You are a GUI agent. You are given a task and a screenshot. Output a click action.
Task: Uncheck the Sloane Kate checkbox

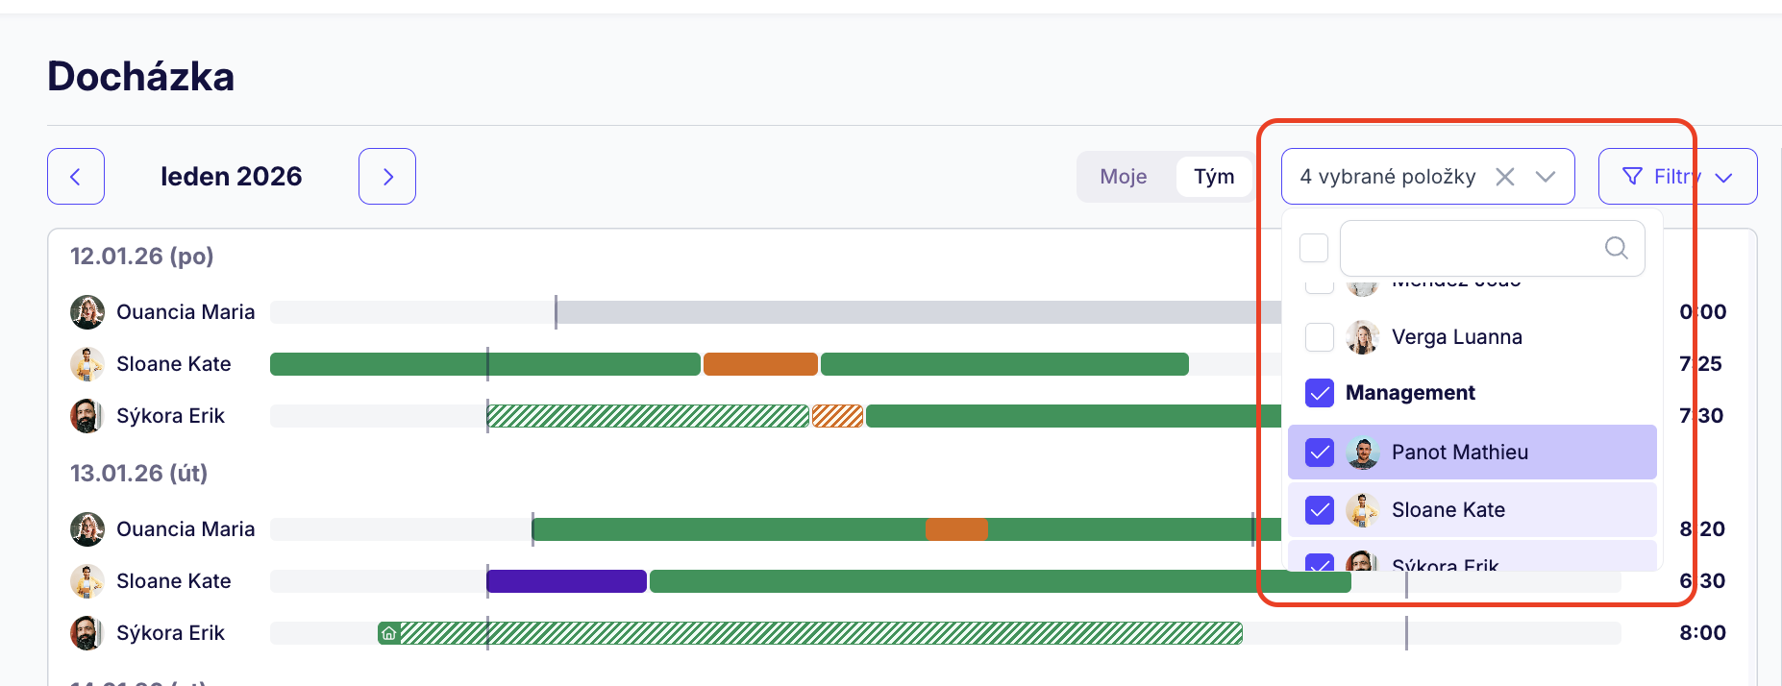click(x=1320, y=510)
